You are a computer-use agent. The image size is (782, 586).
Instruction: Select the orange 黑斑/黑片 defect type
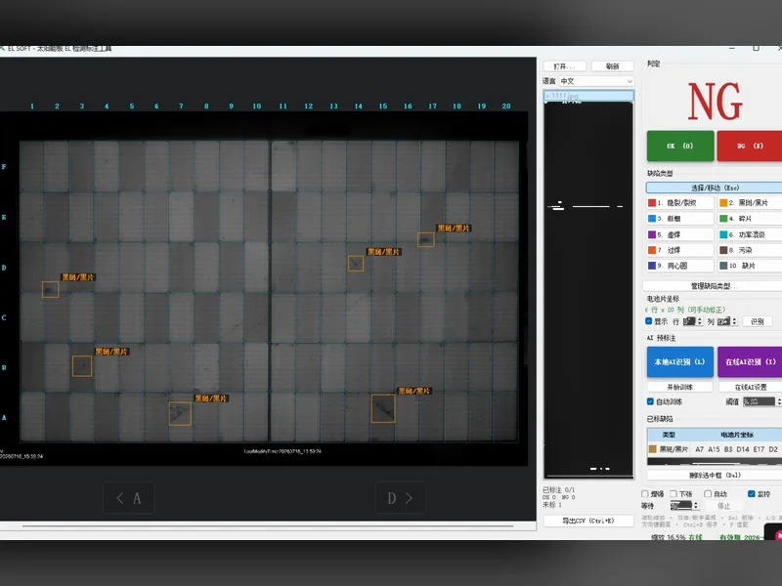tap(750, 203)
